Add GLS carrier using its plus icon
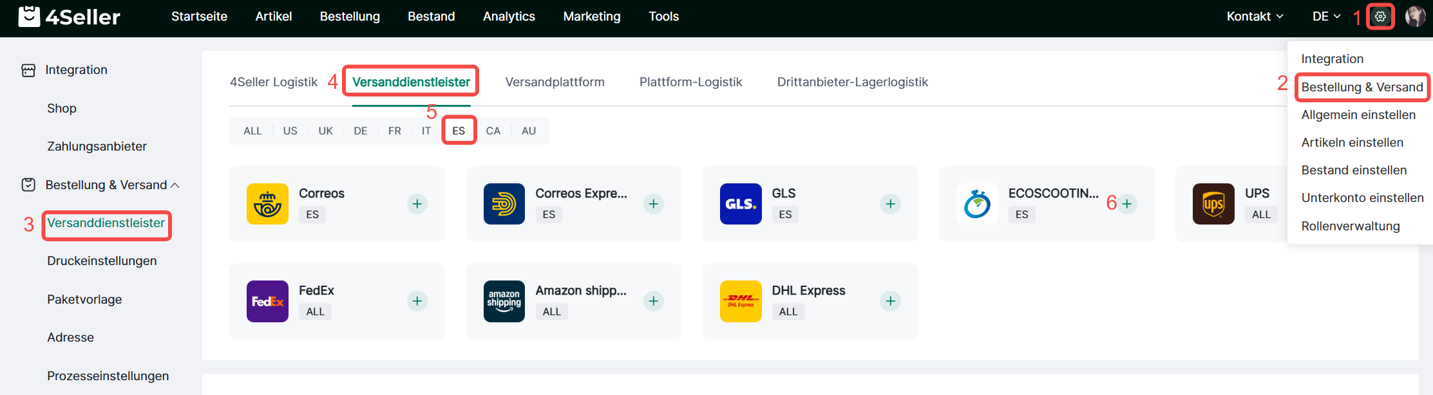1433x395 pixels. coord(890,204)
